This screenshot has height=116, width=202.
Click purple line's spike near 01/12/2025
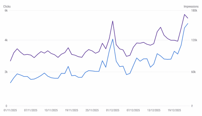(113, 21)
